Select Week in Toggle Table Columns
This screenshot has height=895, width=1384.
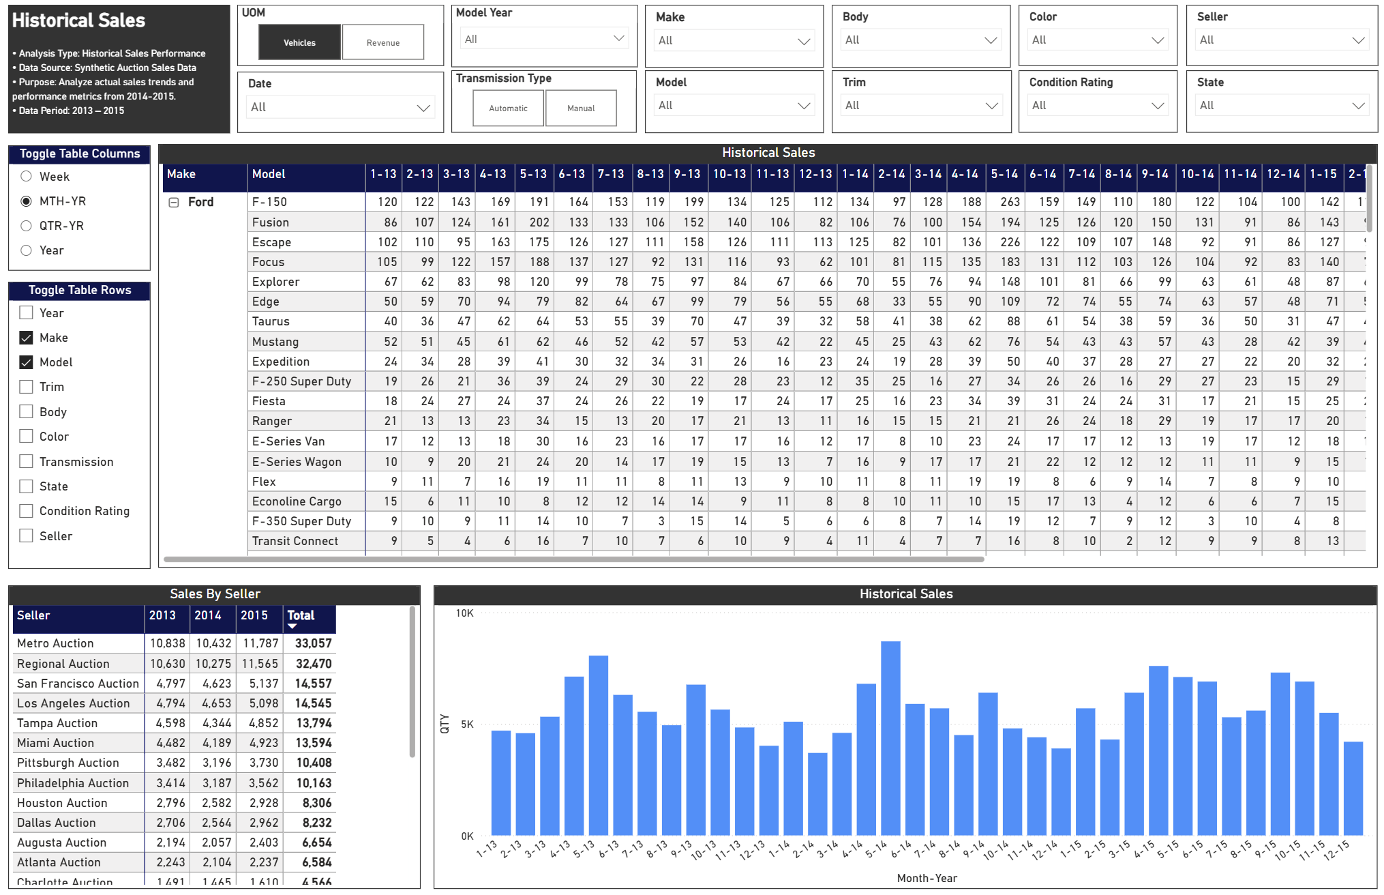(x=26, y=176)
